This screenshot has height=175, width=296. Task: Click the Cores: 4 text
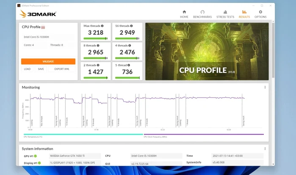point(29,45)
